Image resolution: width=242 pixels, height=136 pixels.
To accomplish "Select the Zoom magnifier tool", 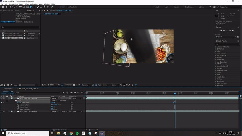I will (x=13, y=7).
